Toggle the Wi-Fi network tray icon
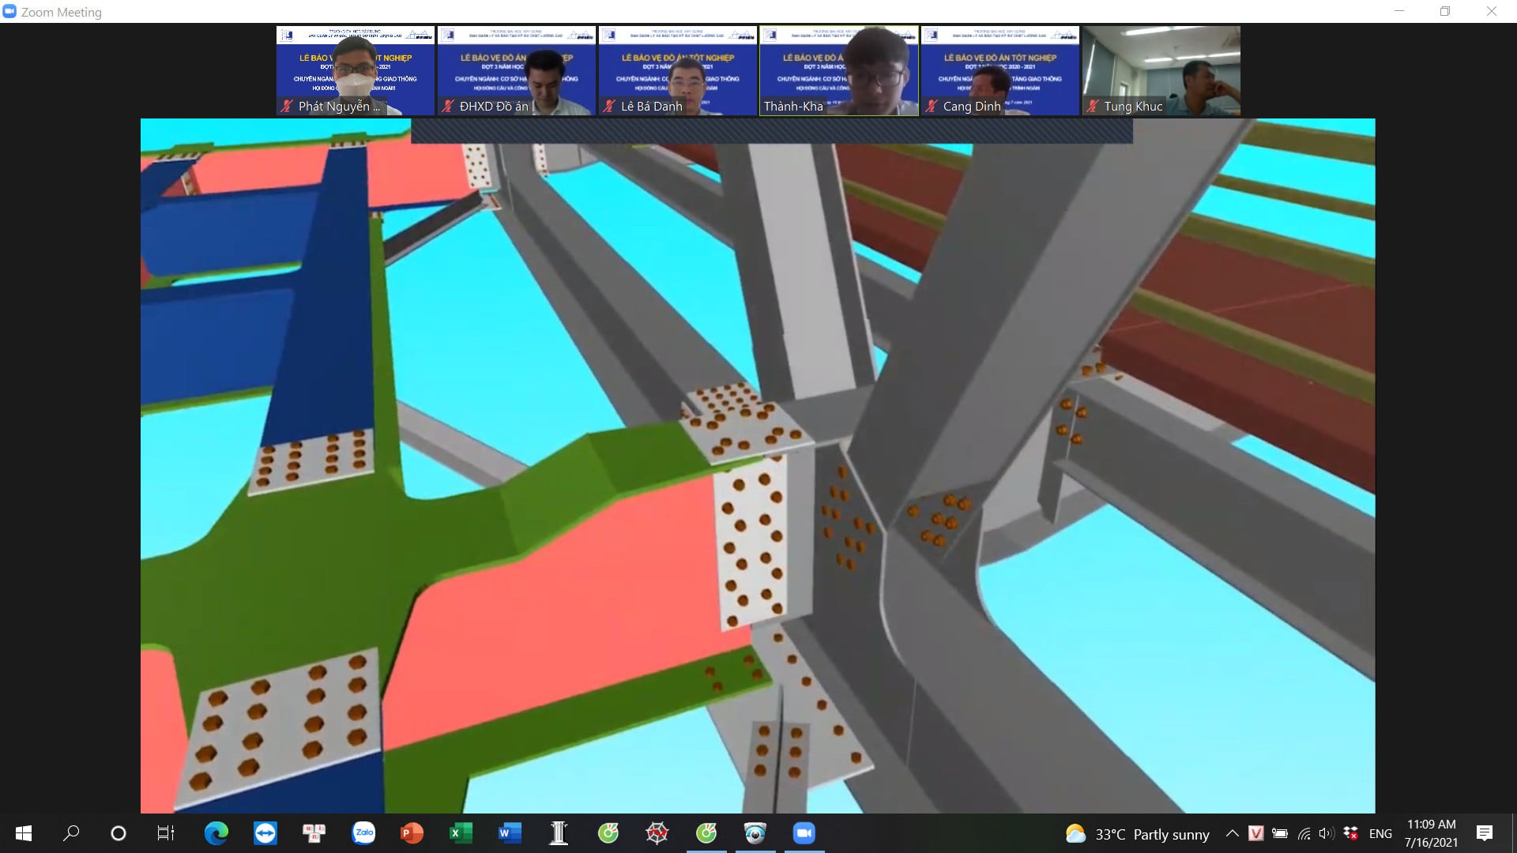This screenshot has width=1517, height=853. pyautogui.click(x=1304, y=833)
